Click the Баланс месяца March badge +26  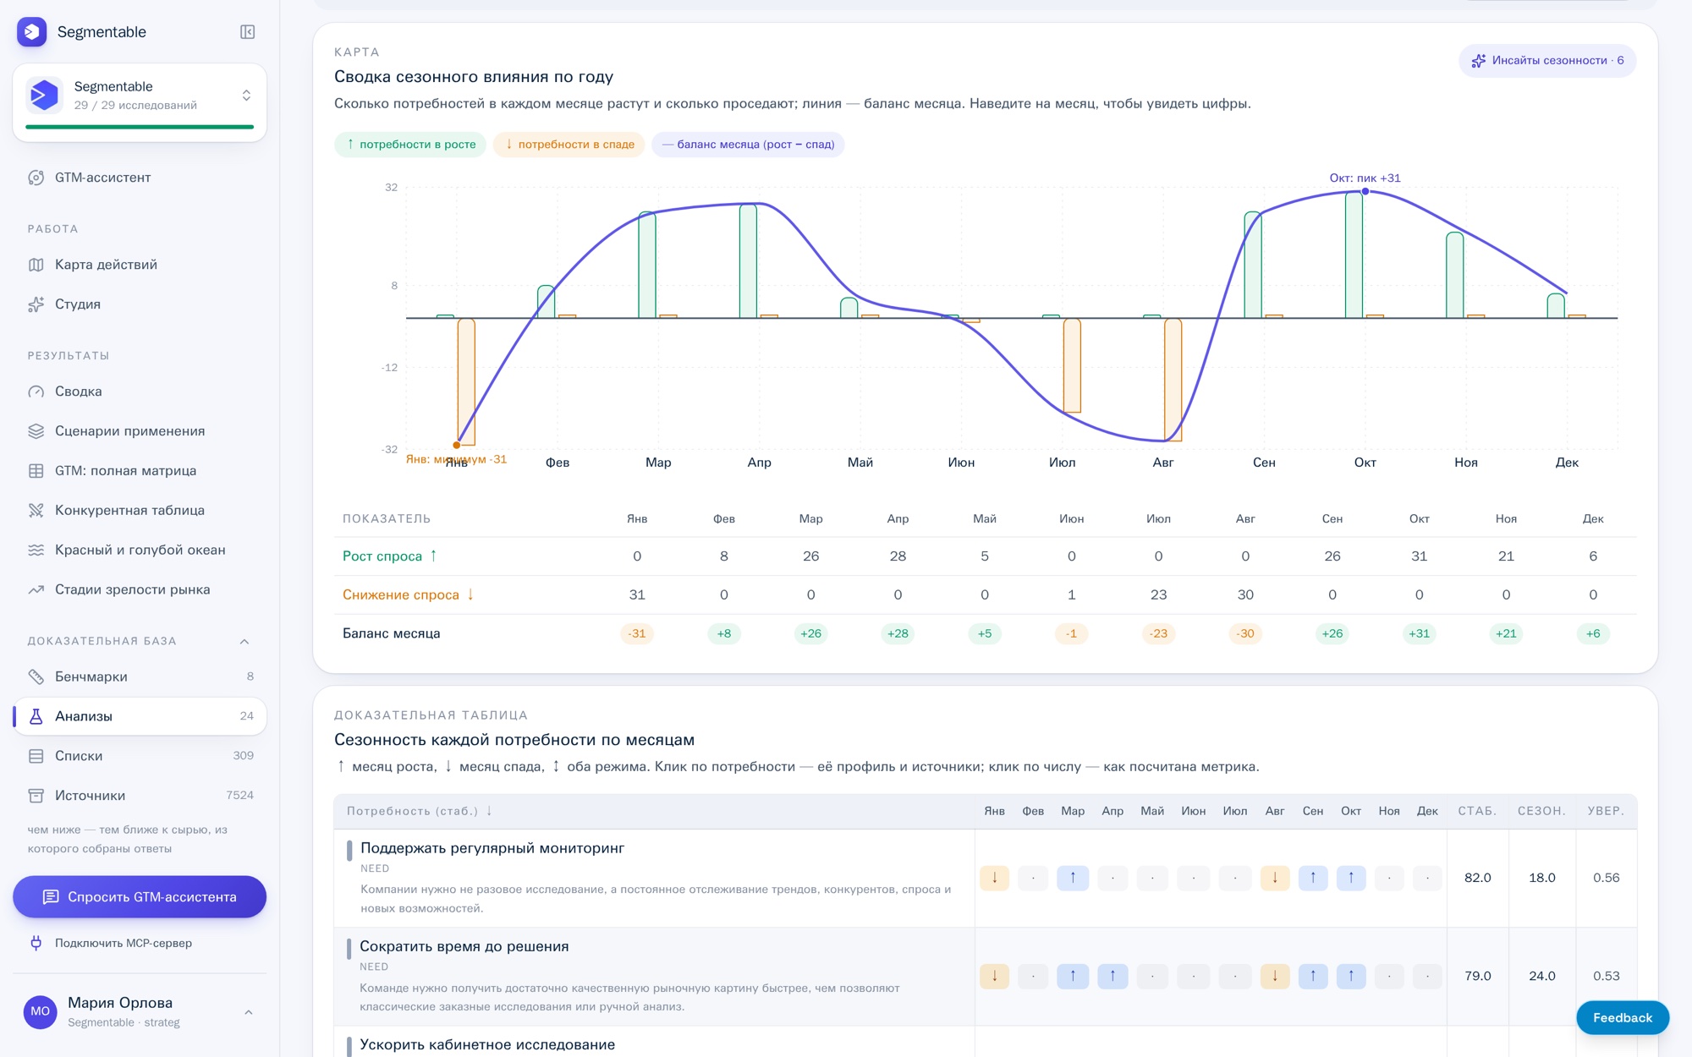tap(810, 633)
